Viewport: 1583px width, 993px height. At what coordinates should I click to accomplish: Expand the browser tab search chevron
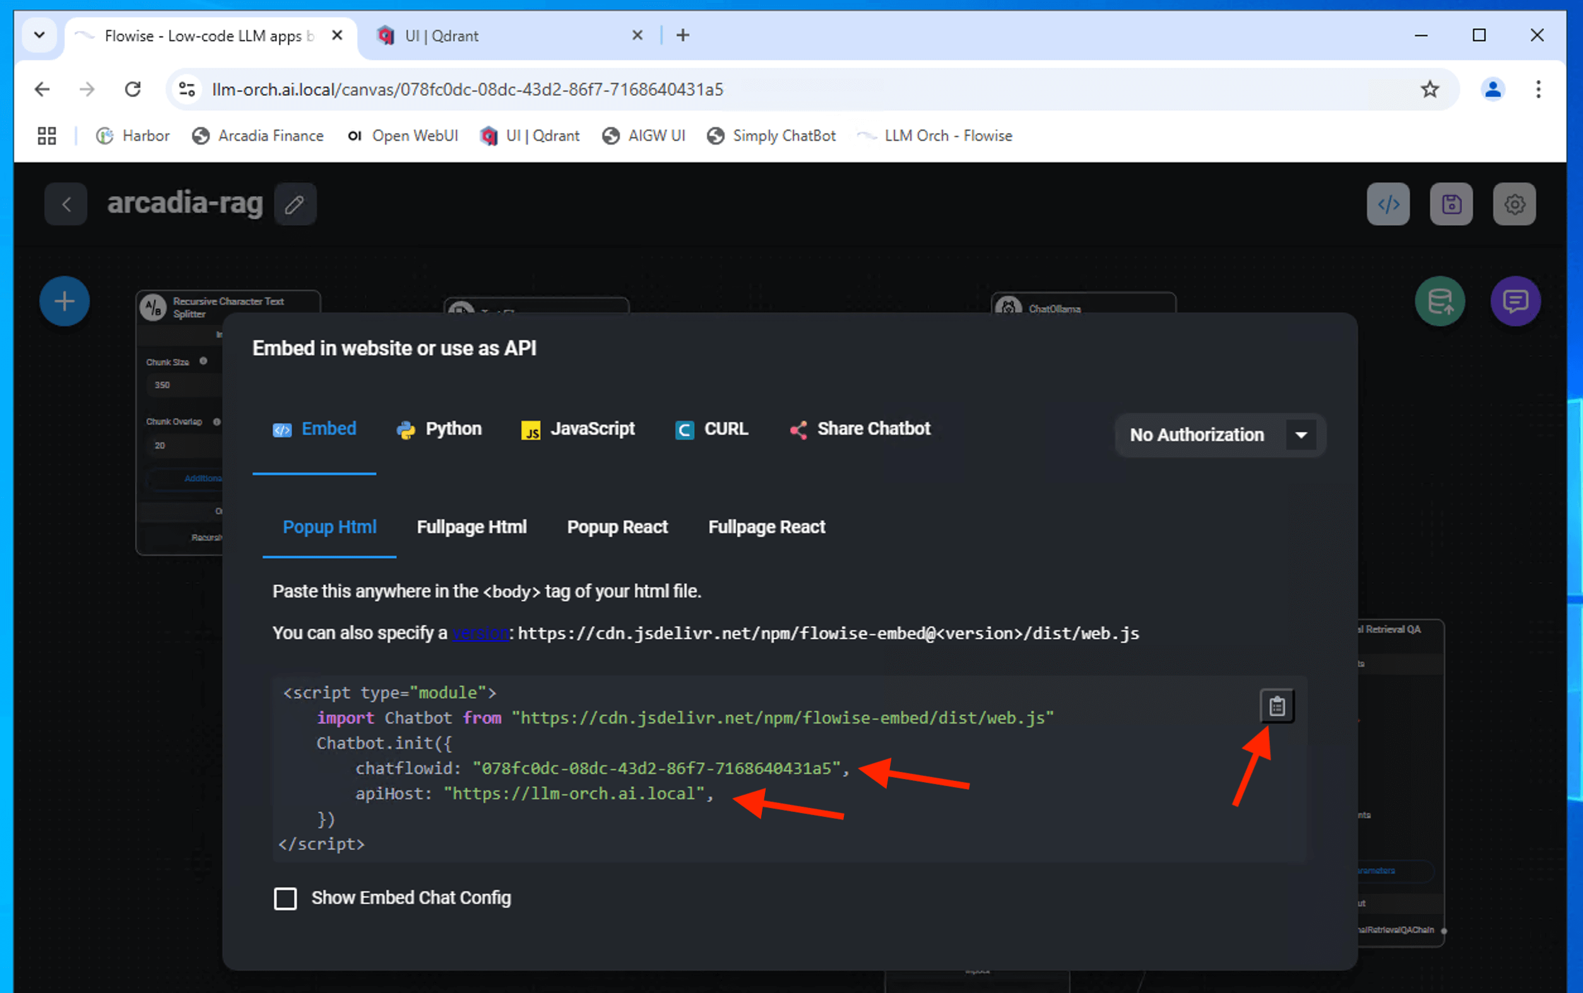(x=39, y=35)
